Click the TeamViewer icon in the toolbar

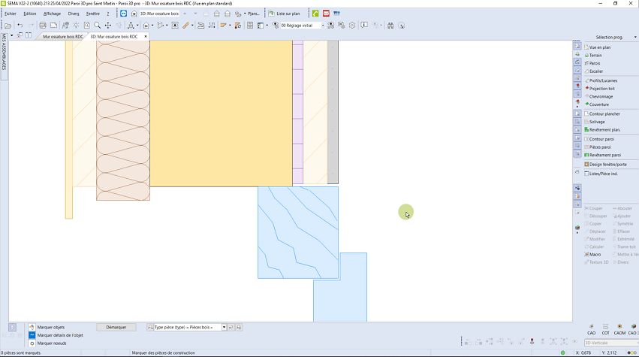coord(123,14)
